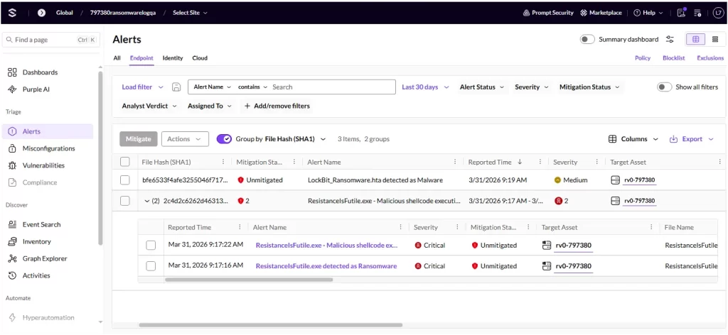Image resolution: width=728 pixels, height=335 pixels.
Task: Open dashboard settings sliders icon
Action: pyautogui.click(x=670, y=39)
